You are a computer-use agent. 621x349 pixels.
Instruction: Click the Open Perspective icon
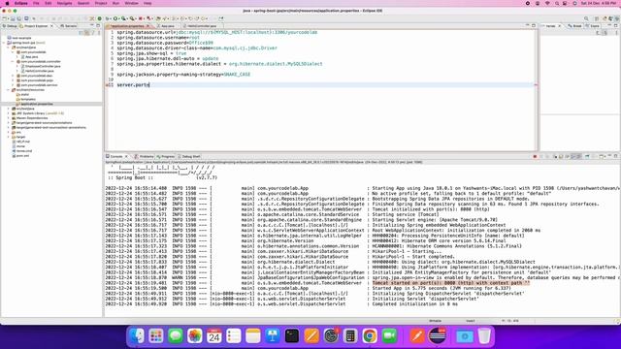pyautogui.click(x=597, y=18)
